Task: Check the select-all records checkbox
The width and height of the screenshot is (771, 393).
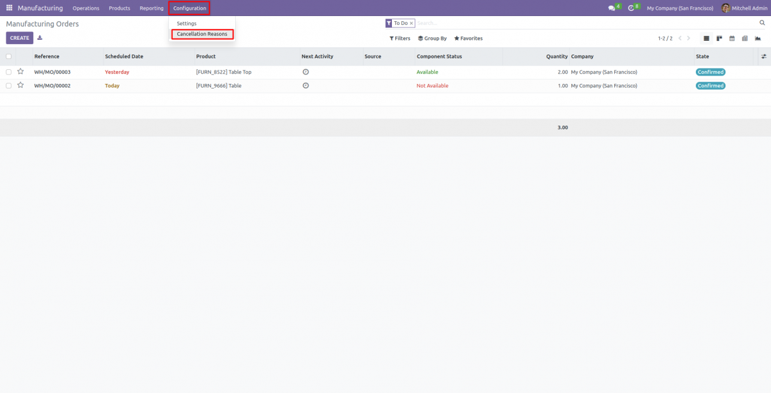Action: coord(9,56)
